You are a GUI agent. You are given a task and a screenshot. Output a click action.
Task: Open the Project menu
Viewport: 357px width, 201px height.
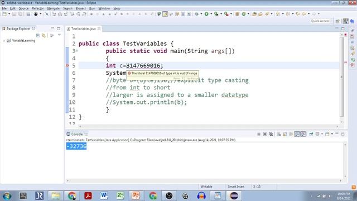click(x=81, y=8)
